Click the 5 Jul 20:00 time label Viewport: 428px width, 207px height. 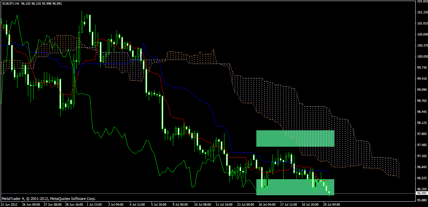coord(159,204)
